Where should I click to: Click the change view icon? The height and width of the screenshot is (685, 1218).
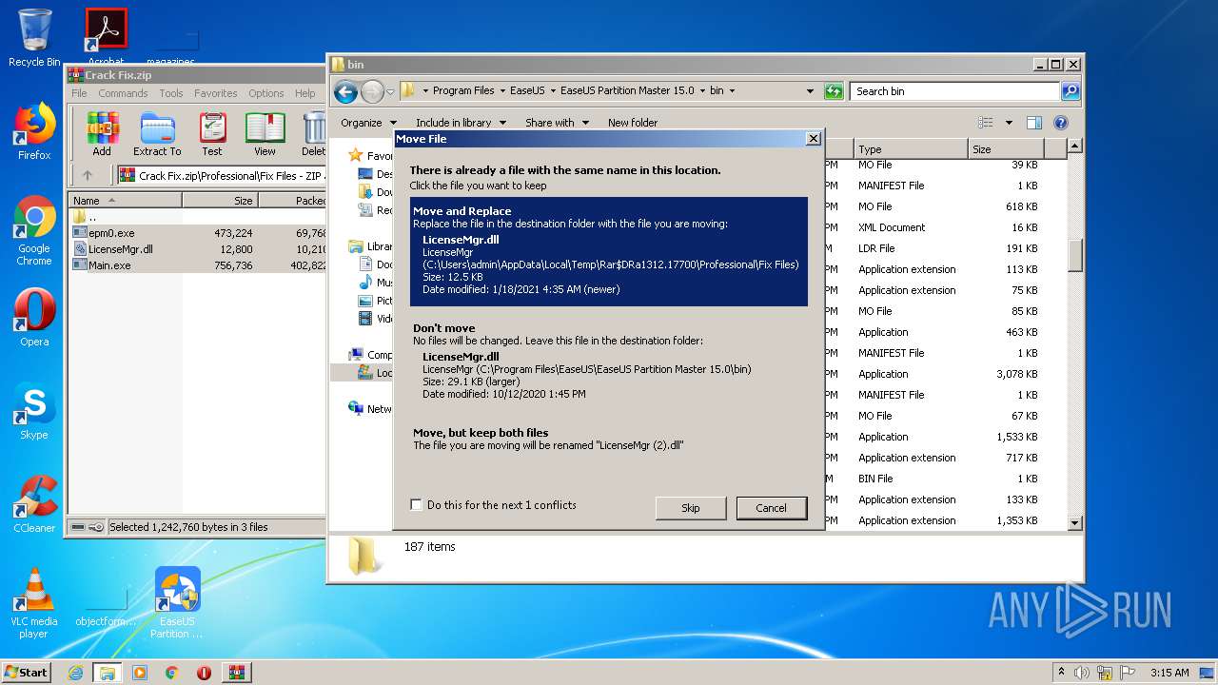click(986, 123)
